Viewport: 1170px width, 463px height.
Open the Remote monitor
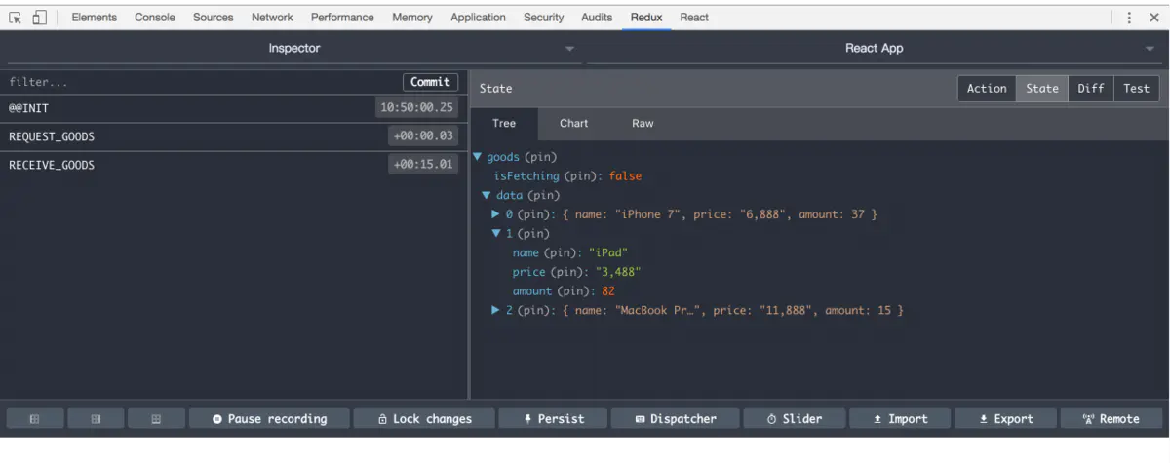(x=1111, y=419)
